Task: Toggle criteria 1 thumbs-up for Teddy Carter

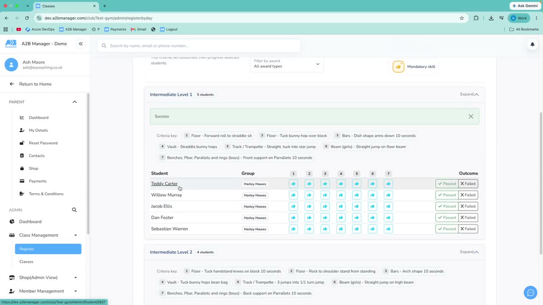Action: 293,184
